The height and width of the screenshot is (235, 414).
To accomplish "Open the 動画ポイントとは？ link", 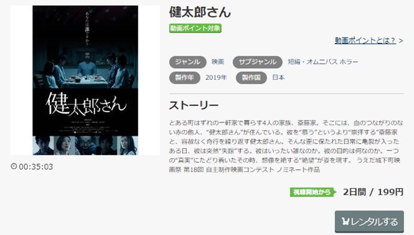I will click(x=365, y=41).
